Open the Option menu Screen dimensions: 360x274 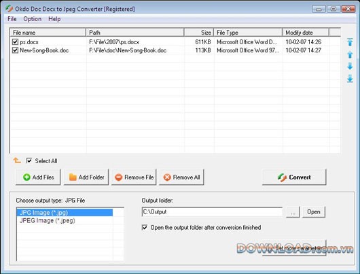click(x=33, y=19)
